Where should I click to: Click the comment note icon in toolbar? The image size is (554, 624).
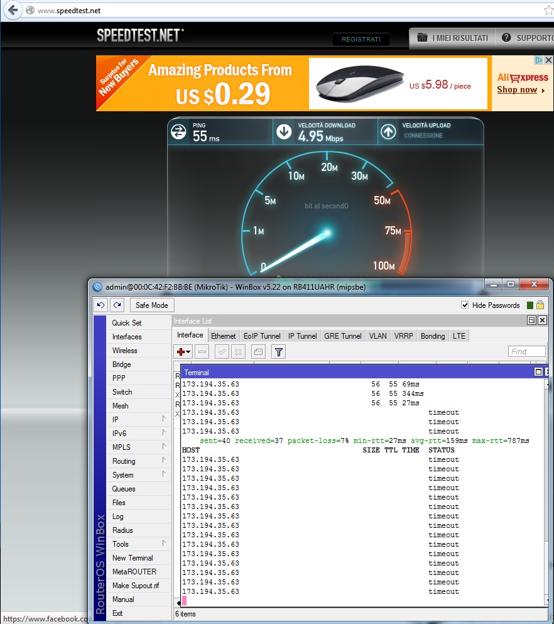[x=259, y=352]
